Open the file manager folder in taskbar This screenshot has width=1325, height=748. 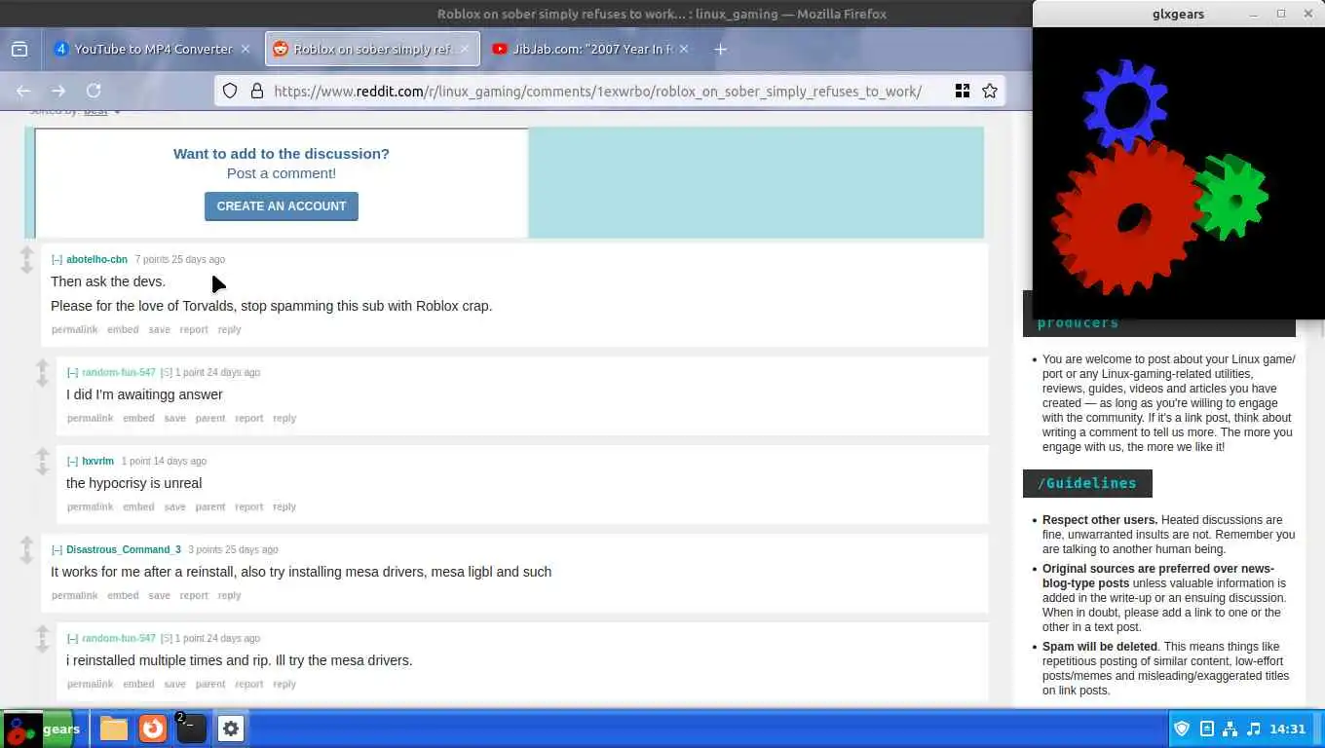coord(114,729)
